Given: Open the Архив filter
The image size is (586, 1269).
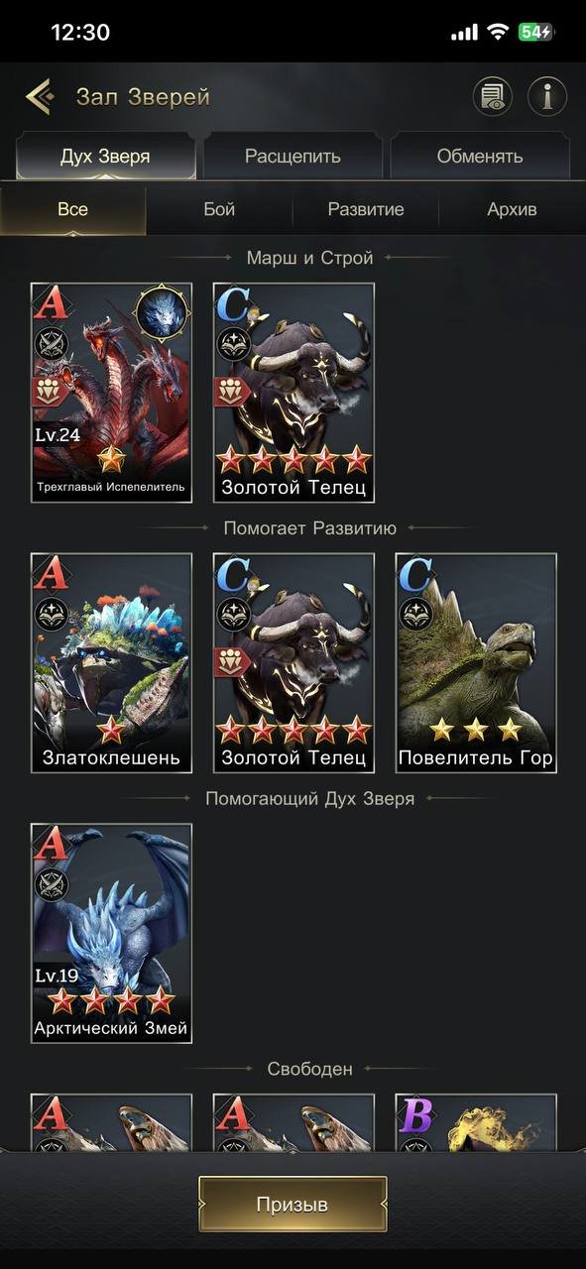Looking at the screenshot, I should (x=513, y=209).
